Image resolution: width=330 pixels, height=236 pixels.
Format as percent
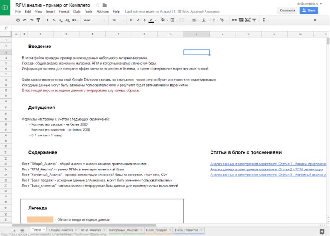coord(54,20)
